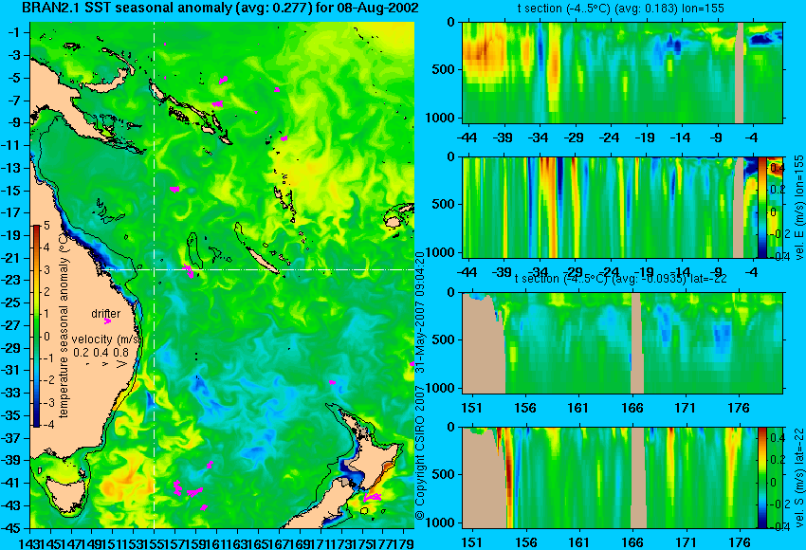Image resolution: width=806 pixels, height=550 pixels.
Task: Click the temperature section plot at lon=155
Action: (623, 72)
